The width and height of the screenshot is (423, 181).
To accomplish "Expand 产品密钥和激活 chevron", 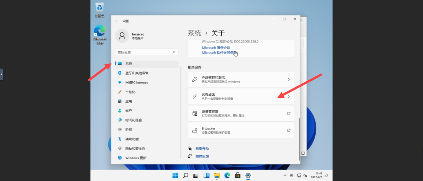I will point(289,79).
